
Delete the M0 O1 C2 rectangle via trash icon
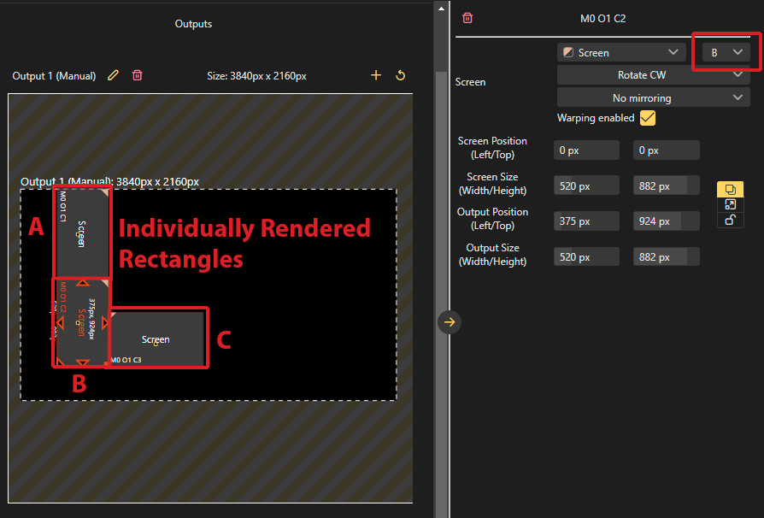[467, 18]
